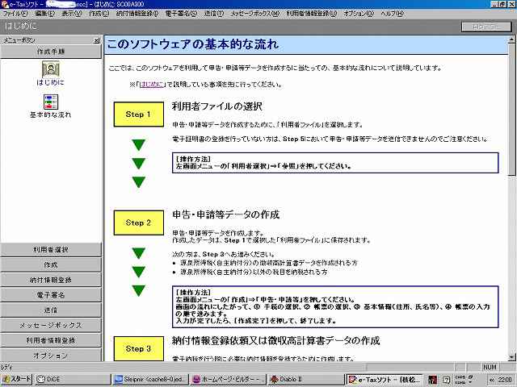Click the greyed-out button at top right of header bar
517x387 pixels.
point(486,27)
